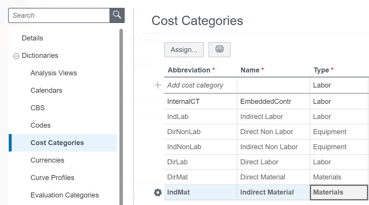
Task: Click the print icon button
Action: click(x=219, y=50)
